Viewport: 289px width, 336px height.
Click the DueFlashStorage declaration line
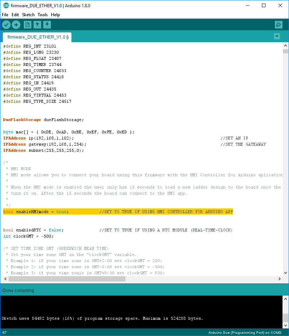43,120
